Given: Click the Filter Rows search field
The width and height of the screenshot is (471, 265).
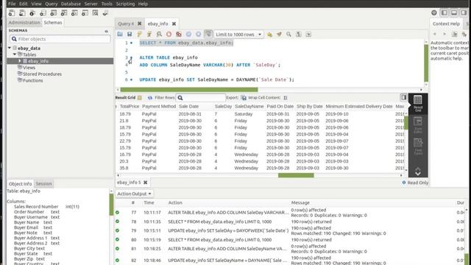Looking at the screenshot, I should 201,98.
